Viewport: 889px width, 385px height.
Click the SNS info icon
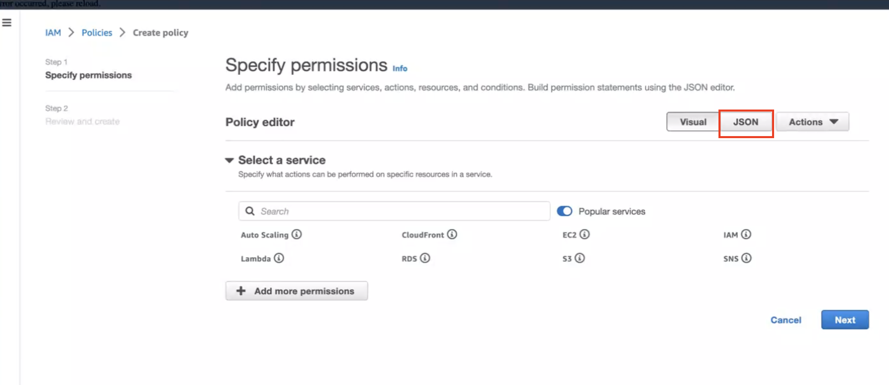pos(747,258)
